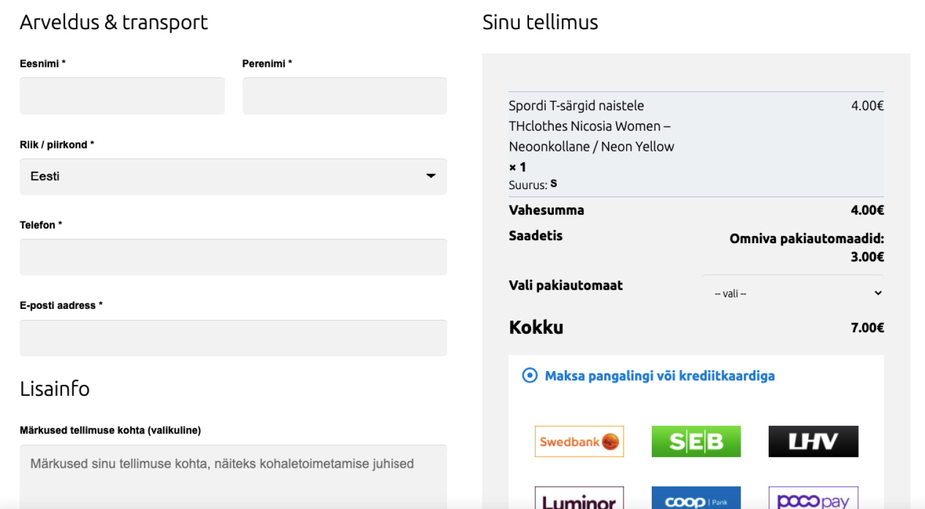Open the "-- vali --" pakiautomaat dropdown
Screen dimensions: 925x509
pos(792,293)
